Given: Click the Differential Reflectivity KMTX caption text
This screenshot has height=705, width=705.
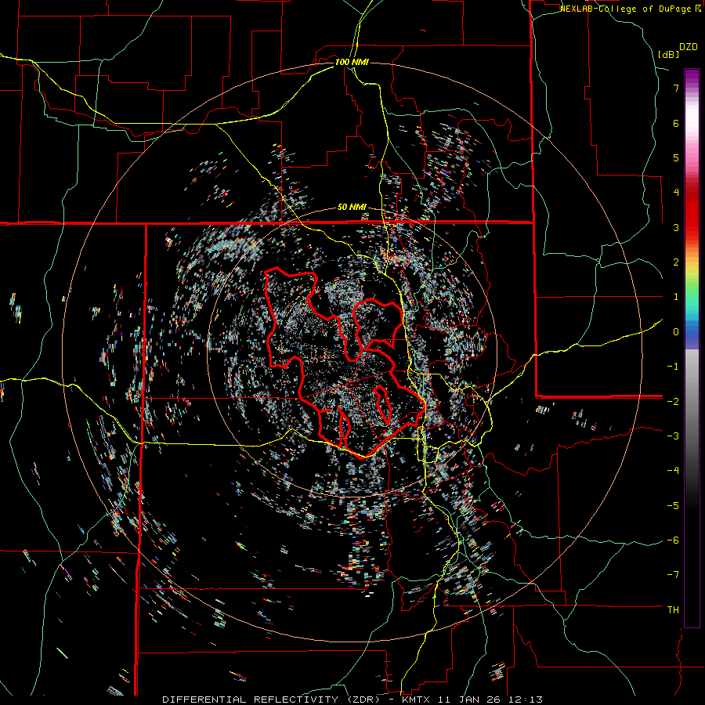Looking at the screenshot, I should tap(352, 700).
